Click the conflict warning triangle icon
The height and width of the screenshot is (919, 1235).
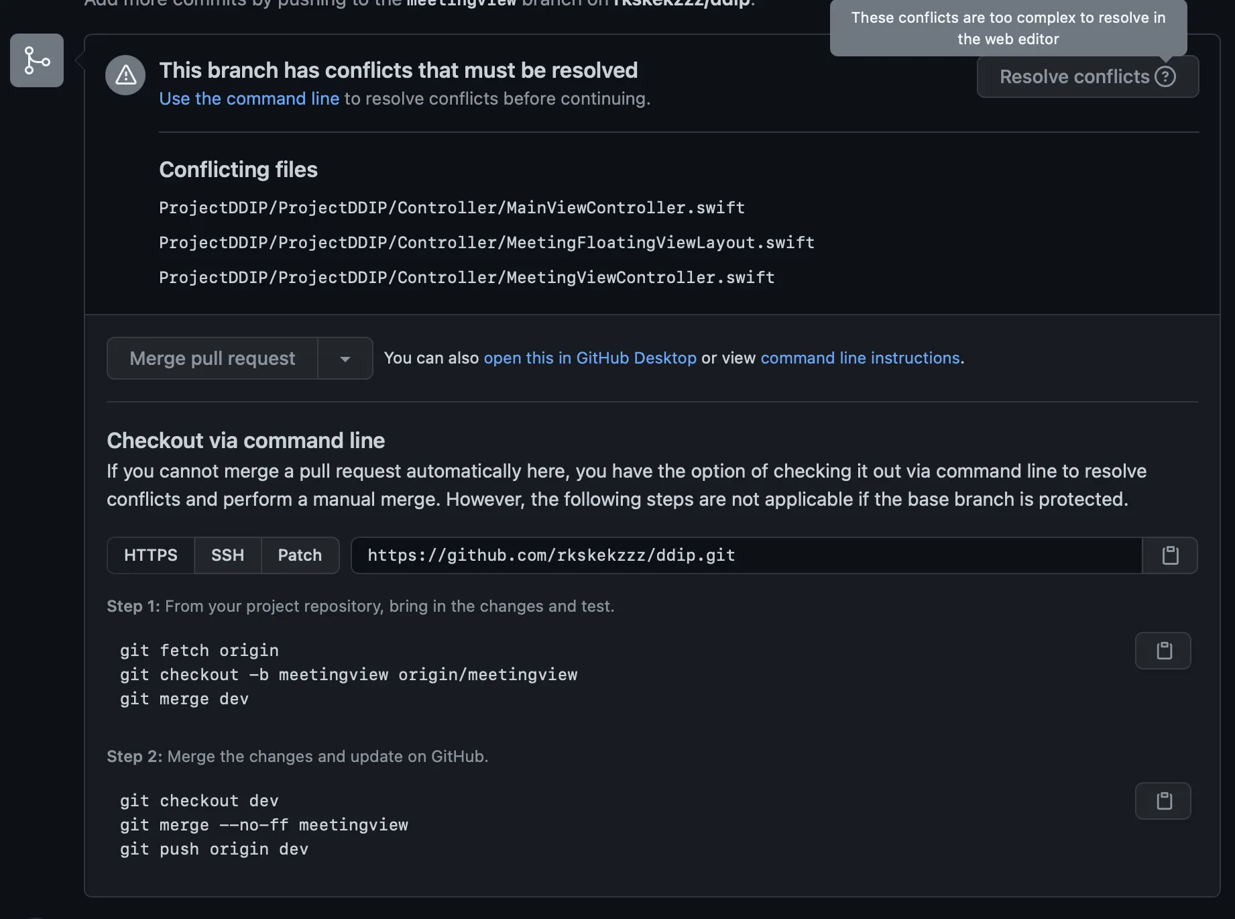pos(125,75)
